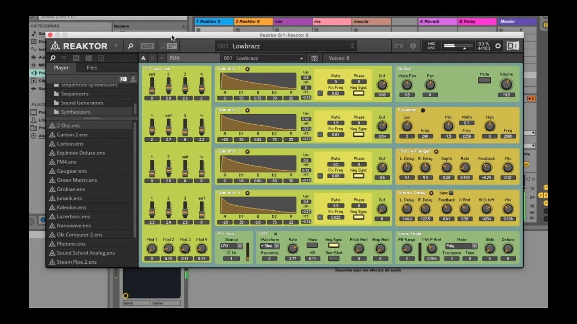577x324 pixels.
Task: Click the user content person icon
Action: 133,79
